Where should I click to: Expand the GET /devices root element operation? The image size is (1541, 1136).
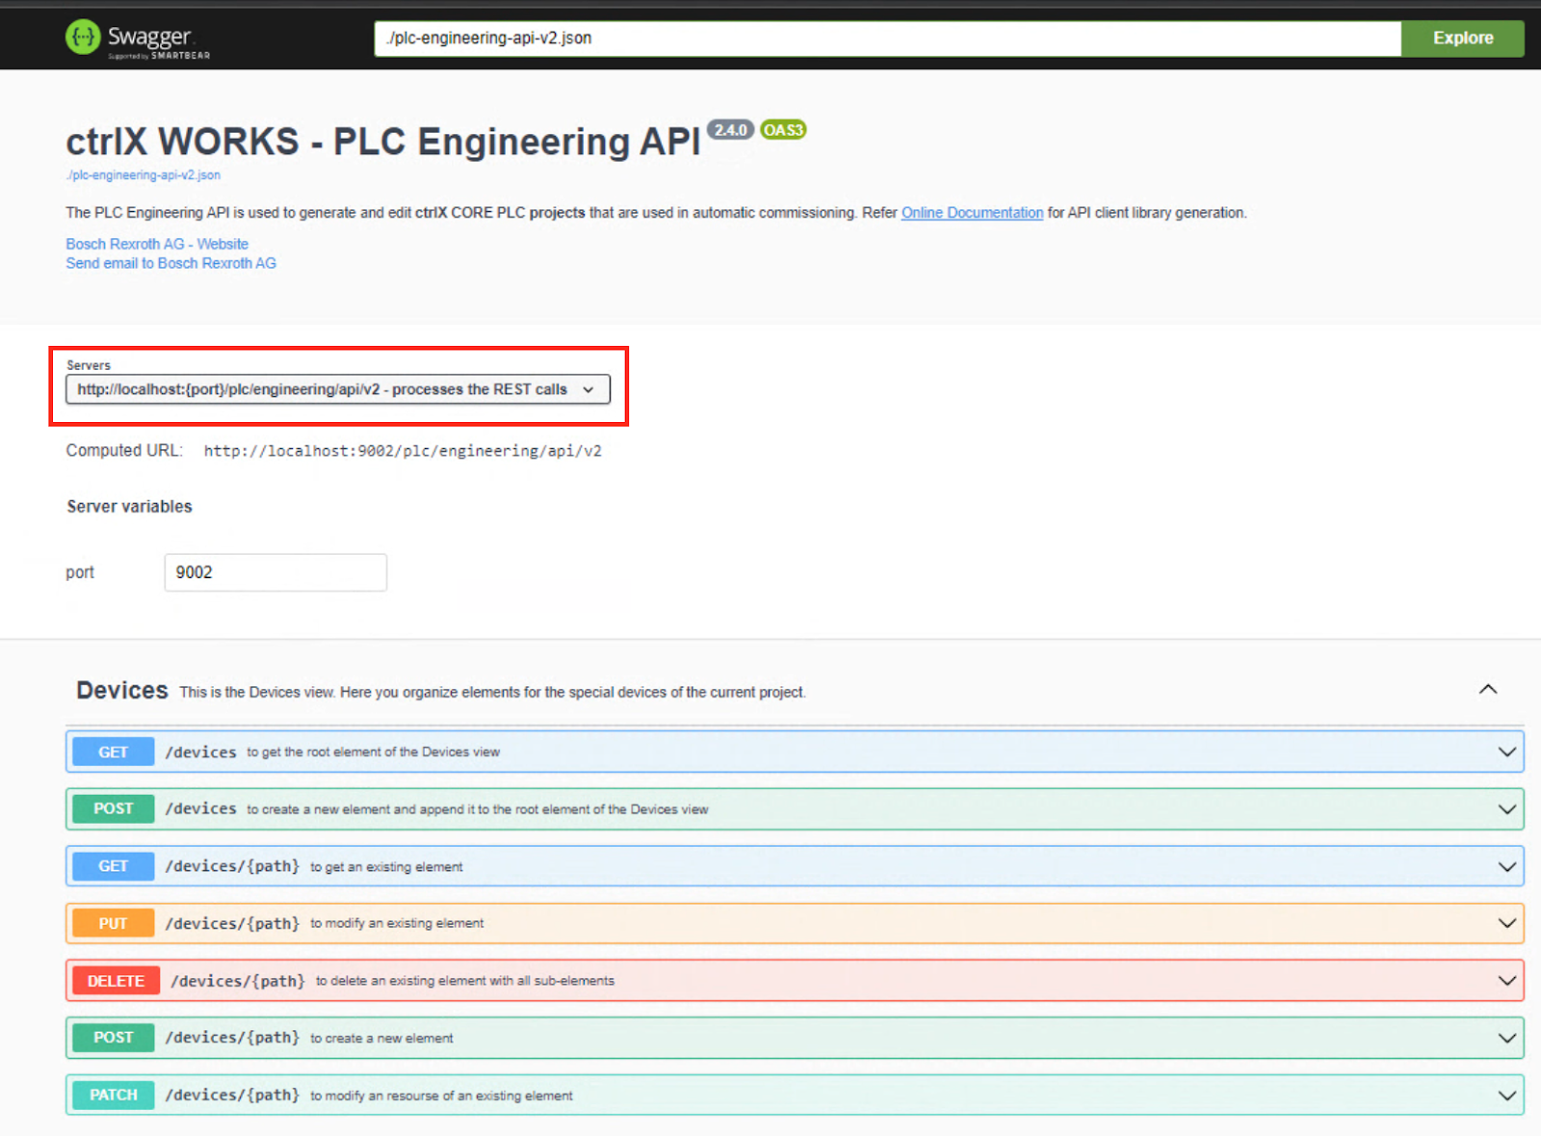(1507, 753)
